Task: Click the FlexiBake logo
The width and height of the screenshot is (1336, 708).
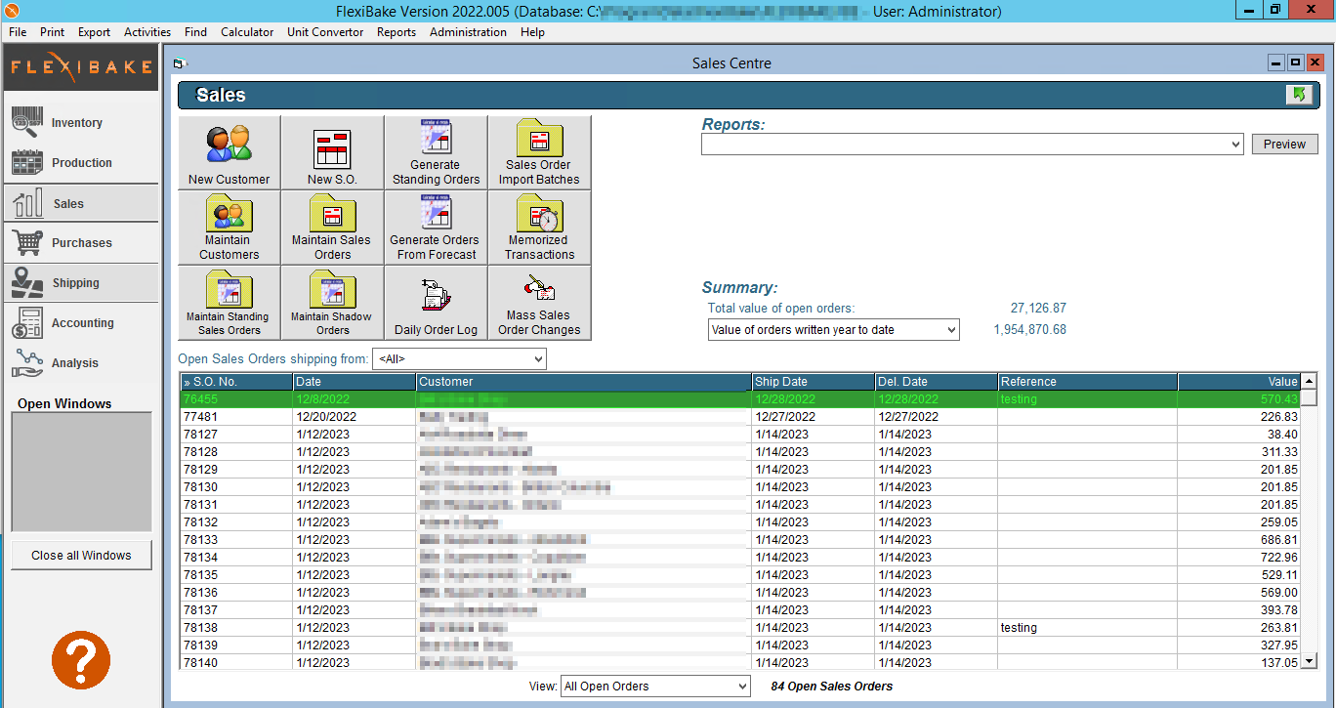Action: pyautogui.click(x=81, y=67)
